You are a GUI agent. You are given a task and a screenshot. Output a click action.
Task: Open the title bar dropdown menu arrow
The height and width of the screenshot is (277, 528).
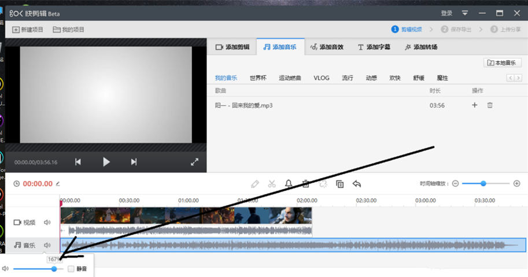point(464,13)
